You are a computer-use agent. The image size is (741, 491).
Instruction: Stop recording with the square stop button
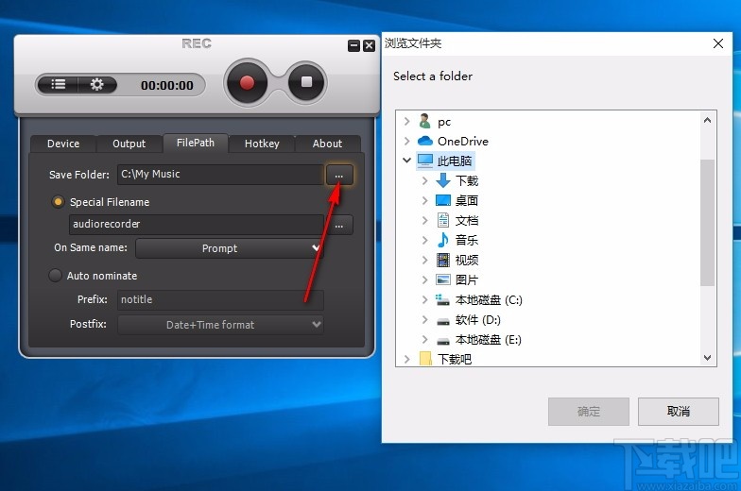pyautogui.click(x=306, y=83)
